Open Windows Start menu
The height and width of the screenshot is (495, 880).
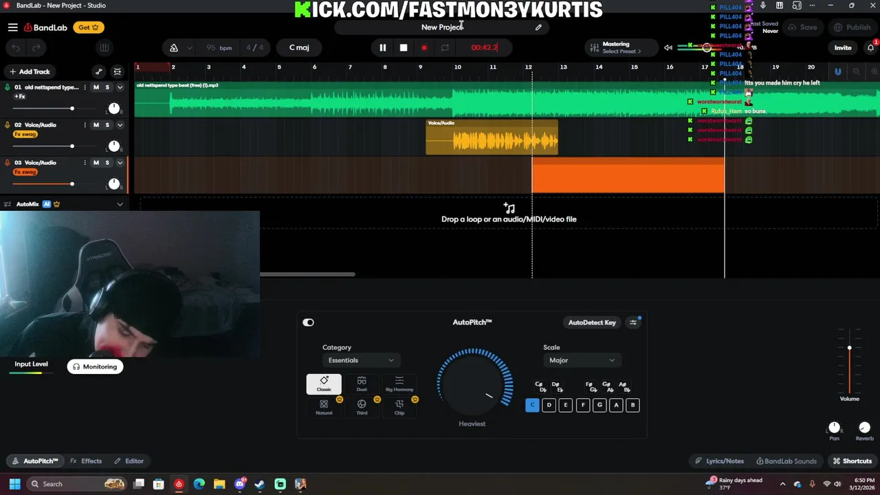click(x=14, y=484)
